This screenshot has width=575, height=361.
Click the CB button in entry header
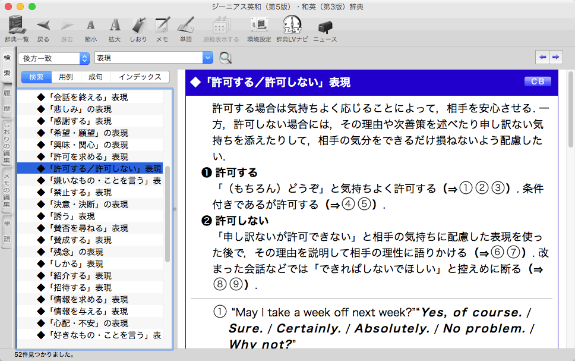click(x=537, y=81)
